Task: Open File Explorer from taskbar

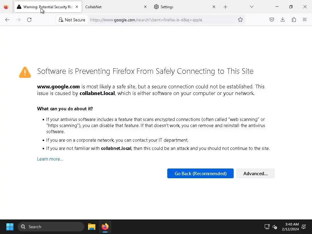Action: tap(92, 227)
